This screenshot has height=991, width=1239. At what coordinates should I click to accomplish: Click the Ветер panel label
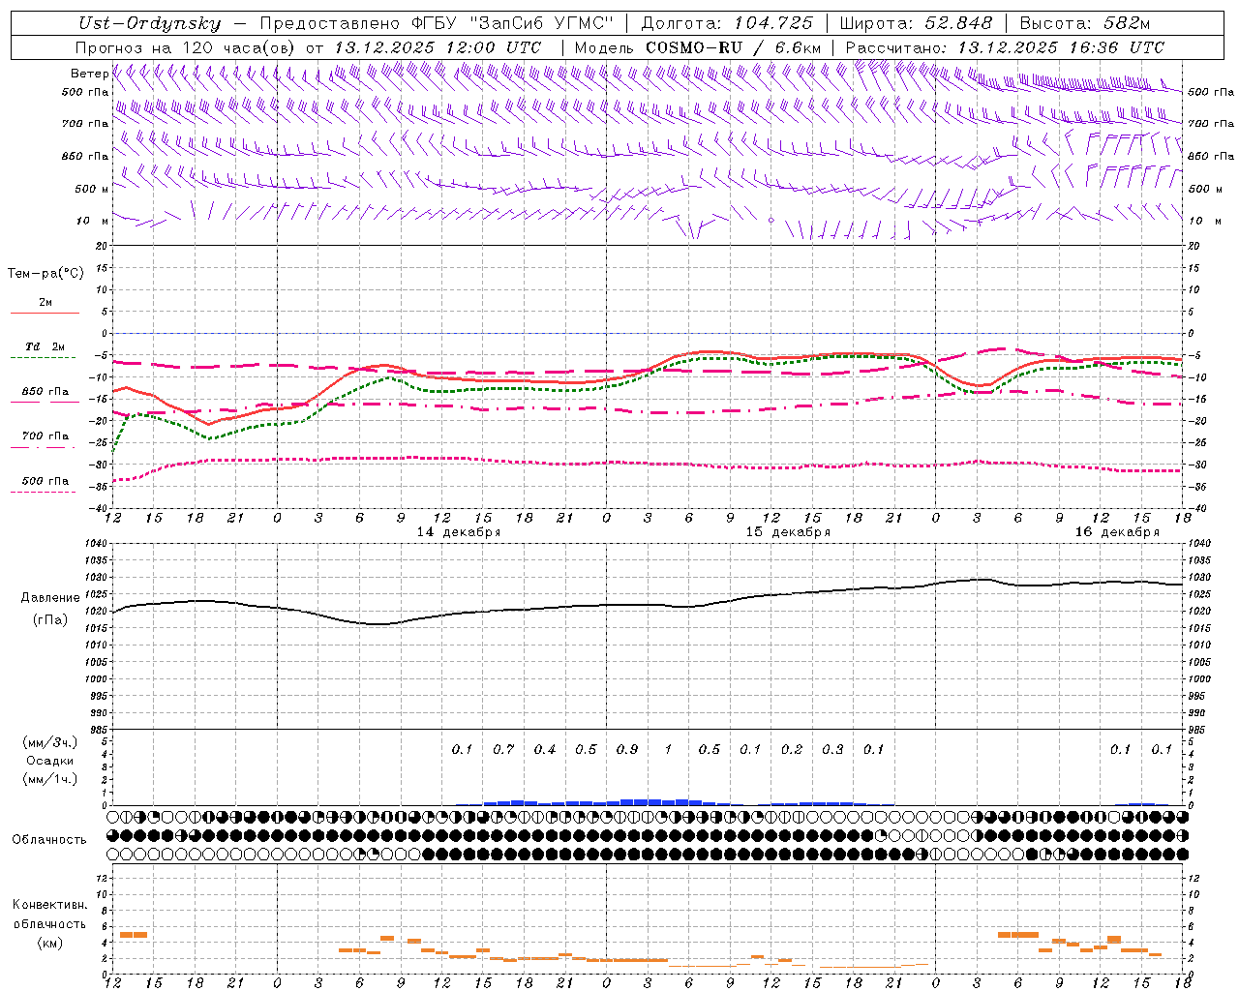tap(89, 74)
